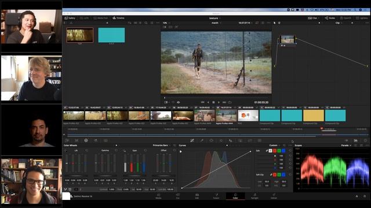This screenshot has width=371, height=208.
Task: Open the Primaries Bars mode dropdown
Action: [162, 145]
